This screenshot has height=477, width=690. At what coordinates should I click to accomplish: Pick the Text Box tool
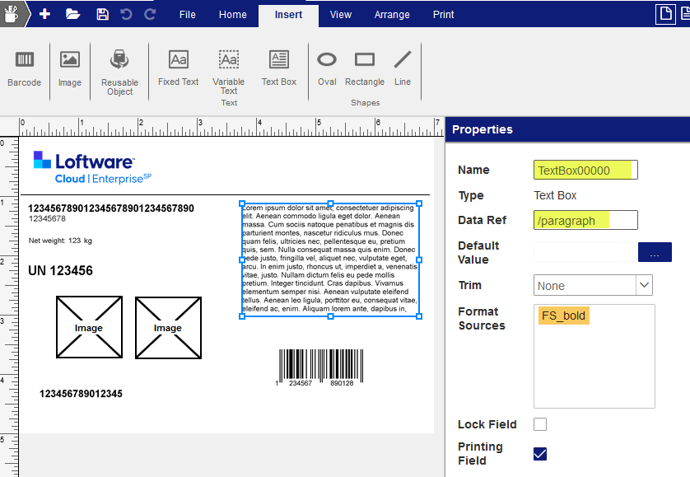(279, 68)
